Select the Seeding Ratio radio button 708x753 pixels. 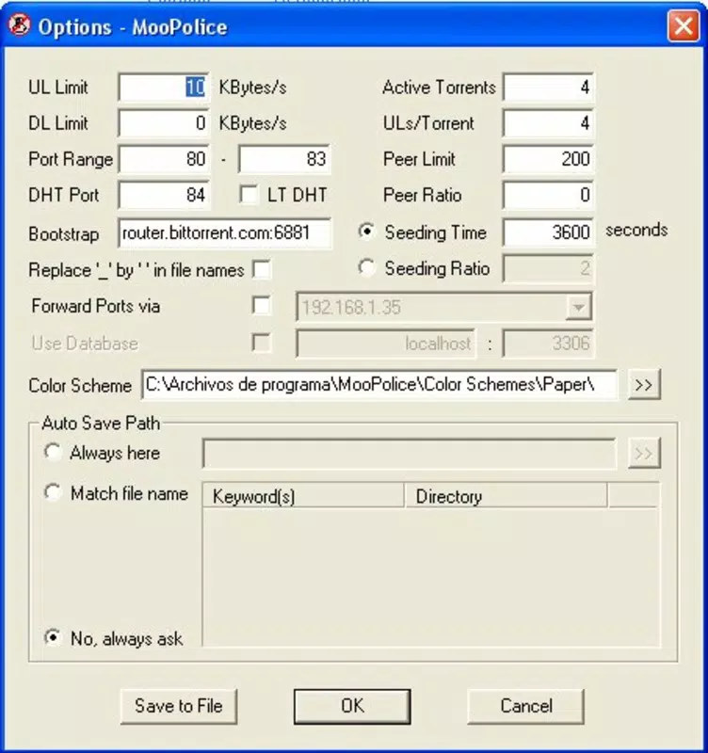[x=367, y=267]
